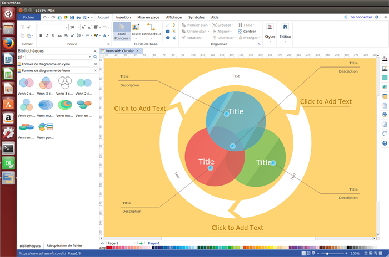389x257 pixels.
Task: Open Firefox from the Ubuntu dock
Action: [x=8, y=43]
